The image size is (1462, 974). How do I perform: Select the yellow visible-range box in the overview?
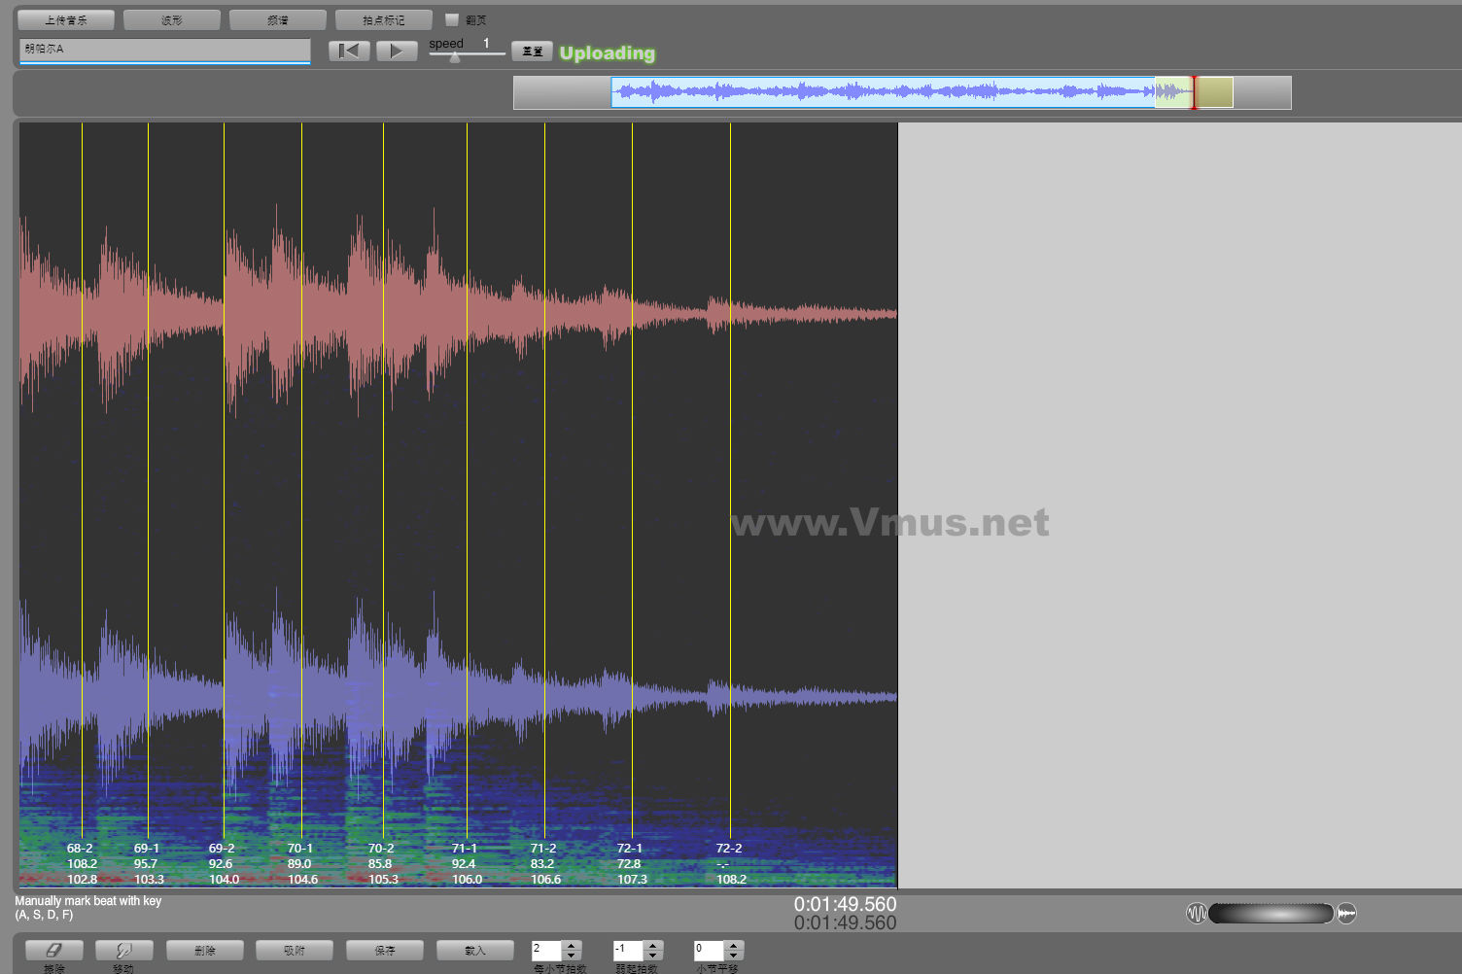[1194, 92]
